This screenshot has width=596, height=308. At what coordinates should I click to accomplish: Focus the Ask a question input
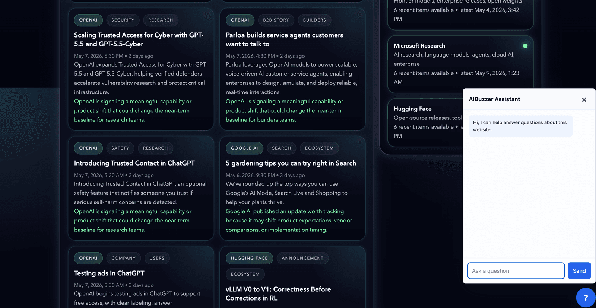[x=516, y=271]
